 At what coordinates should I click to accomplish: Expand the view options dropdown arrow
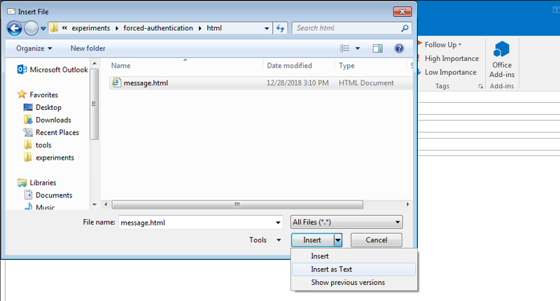pos(358,48)
